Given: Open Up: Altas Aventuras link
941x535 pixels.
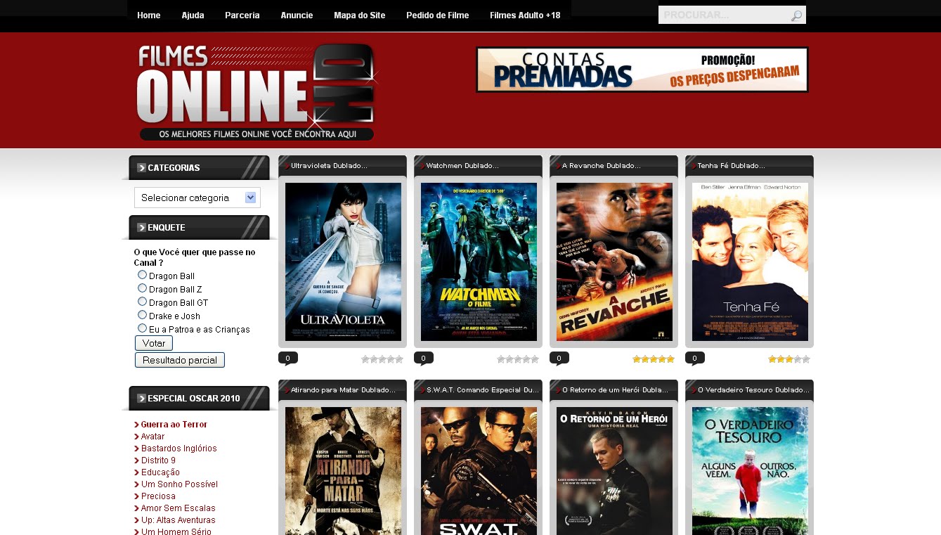Looking at the screenshot, I should tap(179, 520).
